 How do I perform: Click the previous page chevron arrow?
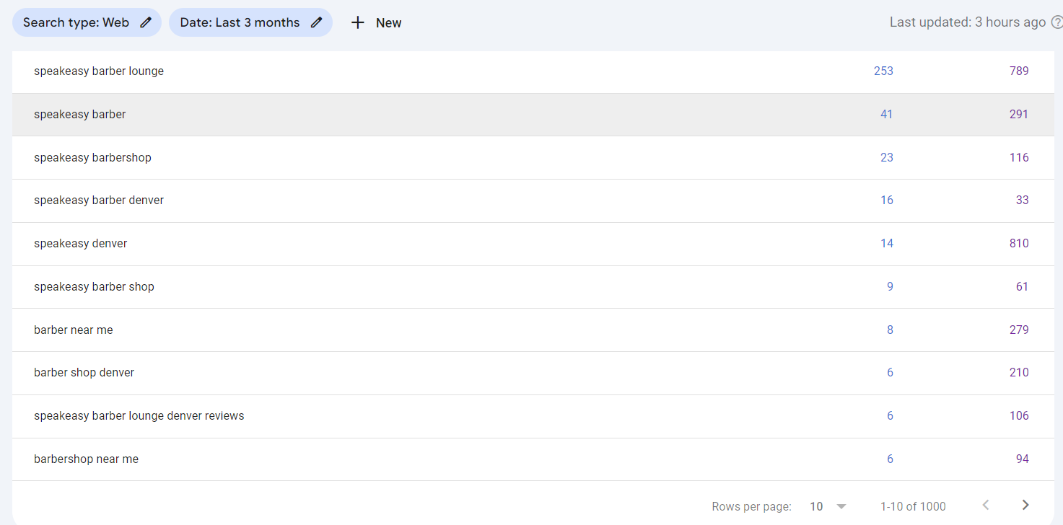(986, 506)
